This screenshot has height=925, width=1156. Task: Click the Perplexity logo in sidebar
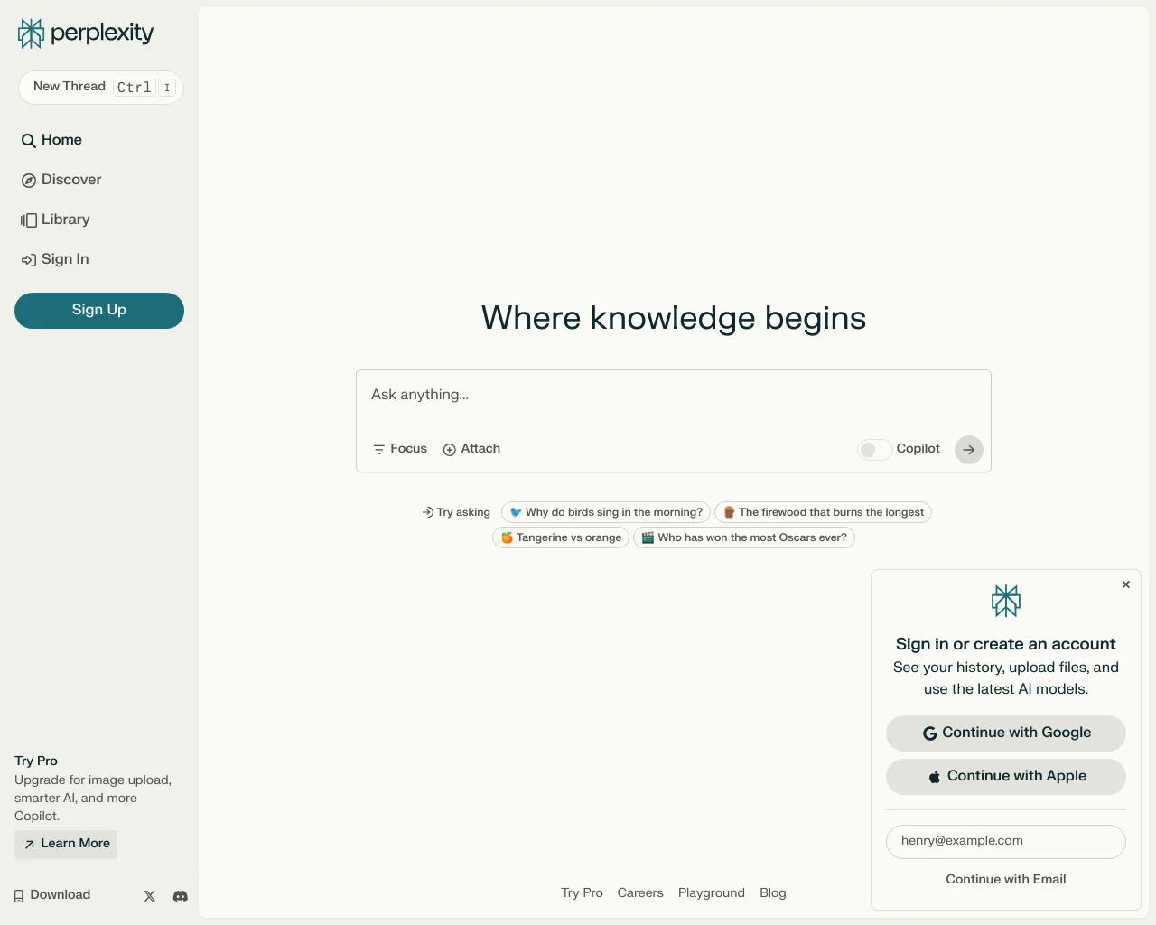[x=86, y=33]
